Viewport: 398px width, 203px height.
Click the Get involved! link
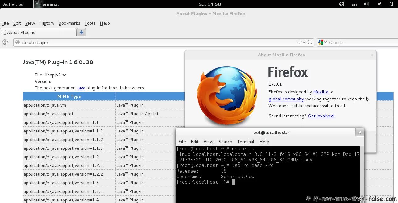(321, 116)
